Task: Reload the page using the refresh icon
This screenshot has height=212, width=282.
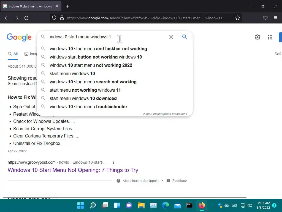Action: (26, 18)
